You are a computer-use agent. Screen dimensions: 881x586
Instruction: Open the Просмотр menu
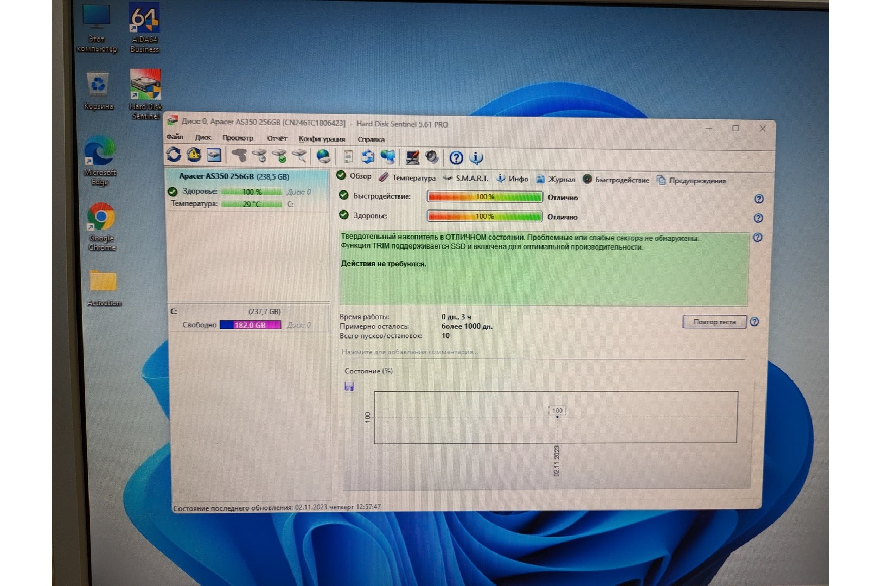pos(238,138)
